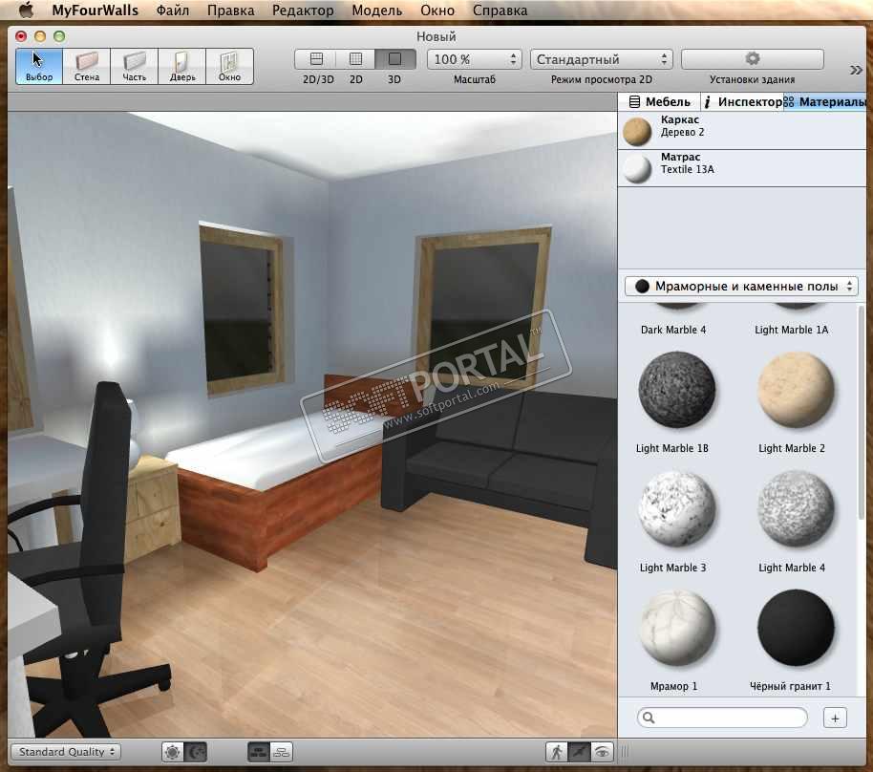The width and height of the screenshot is (873, 772).
Task: Switch to 2D view mode
Action: 355,59
